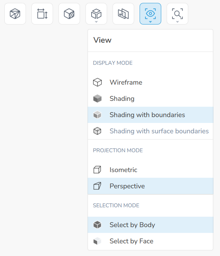Choose Shading display mode

point(122,98)
